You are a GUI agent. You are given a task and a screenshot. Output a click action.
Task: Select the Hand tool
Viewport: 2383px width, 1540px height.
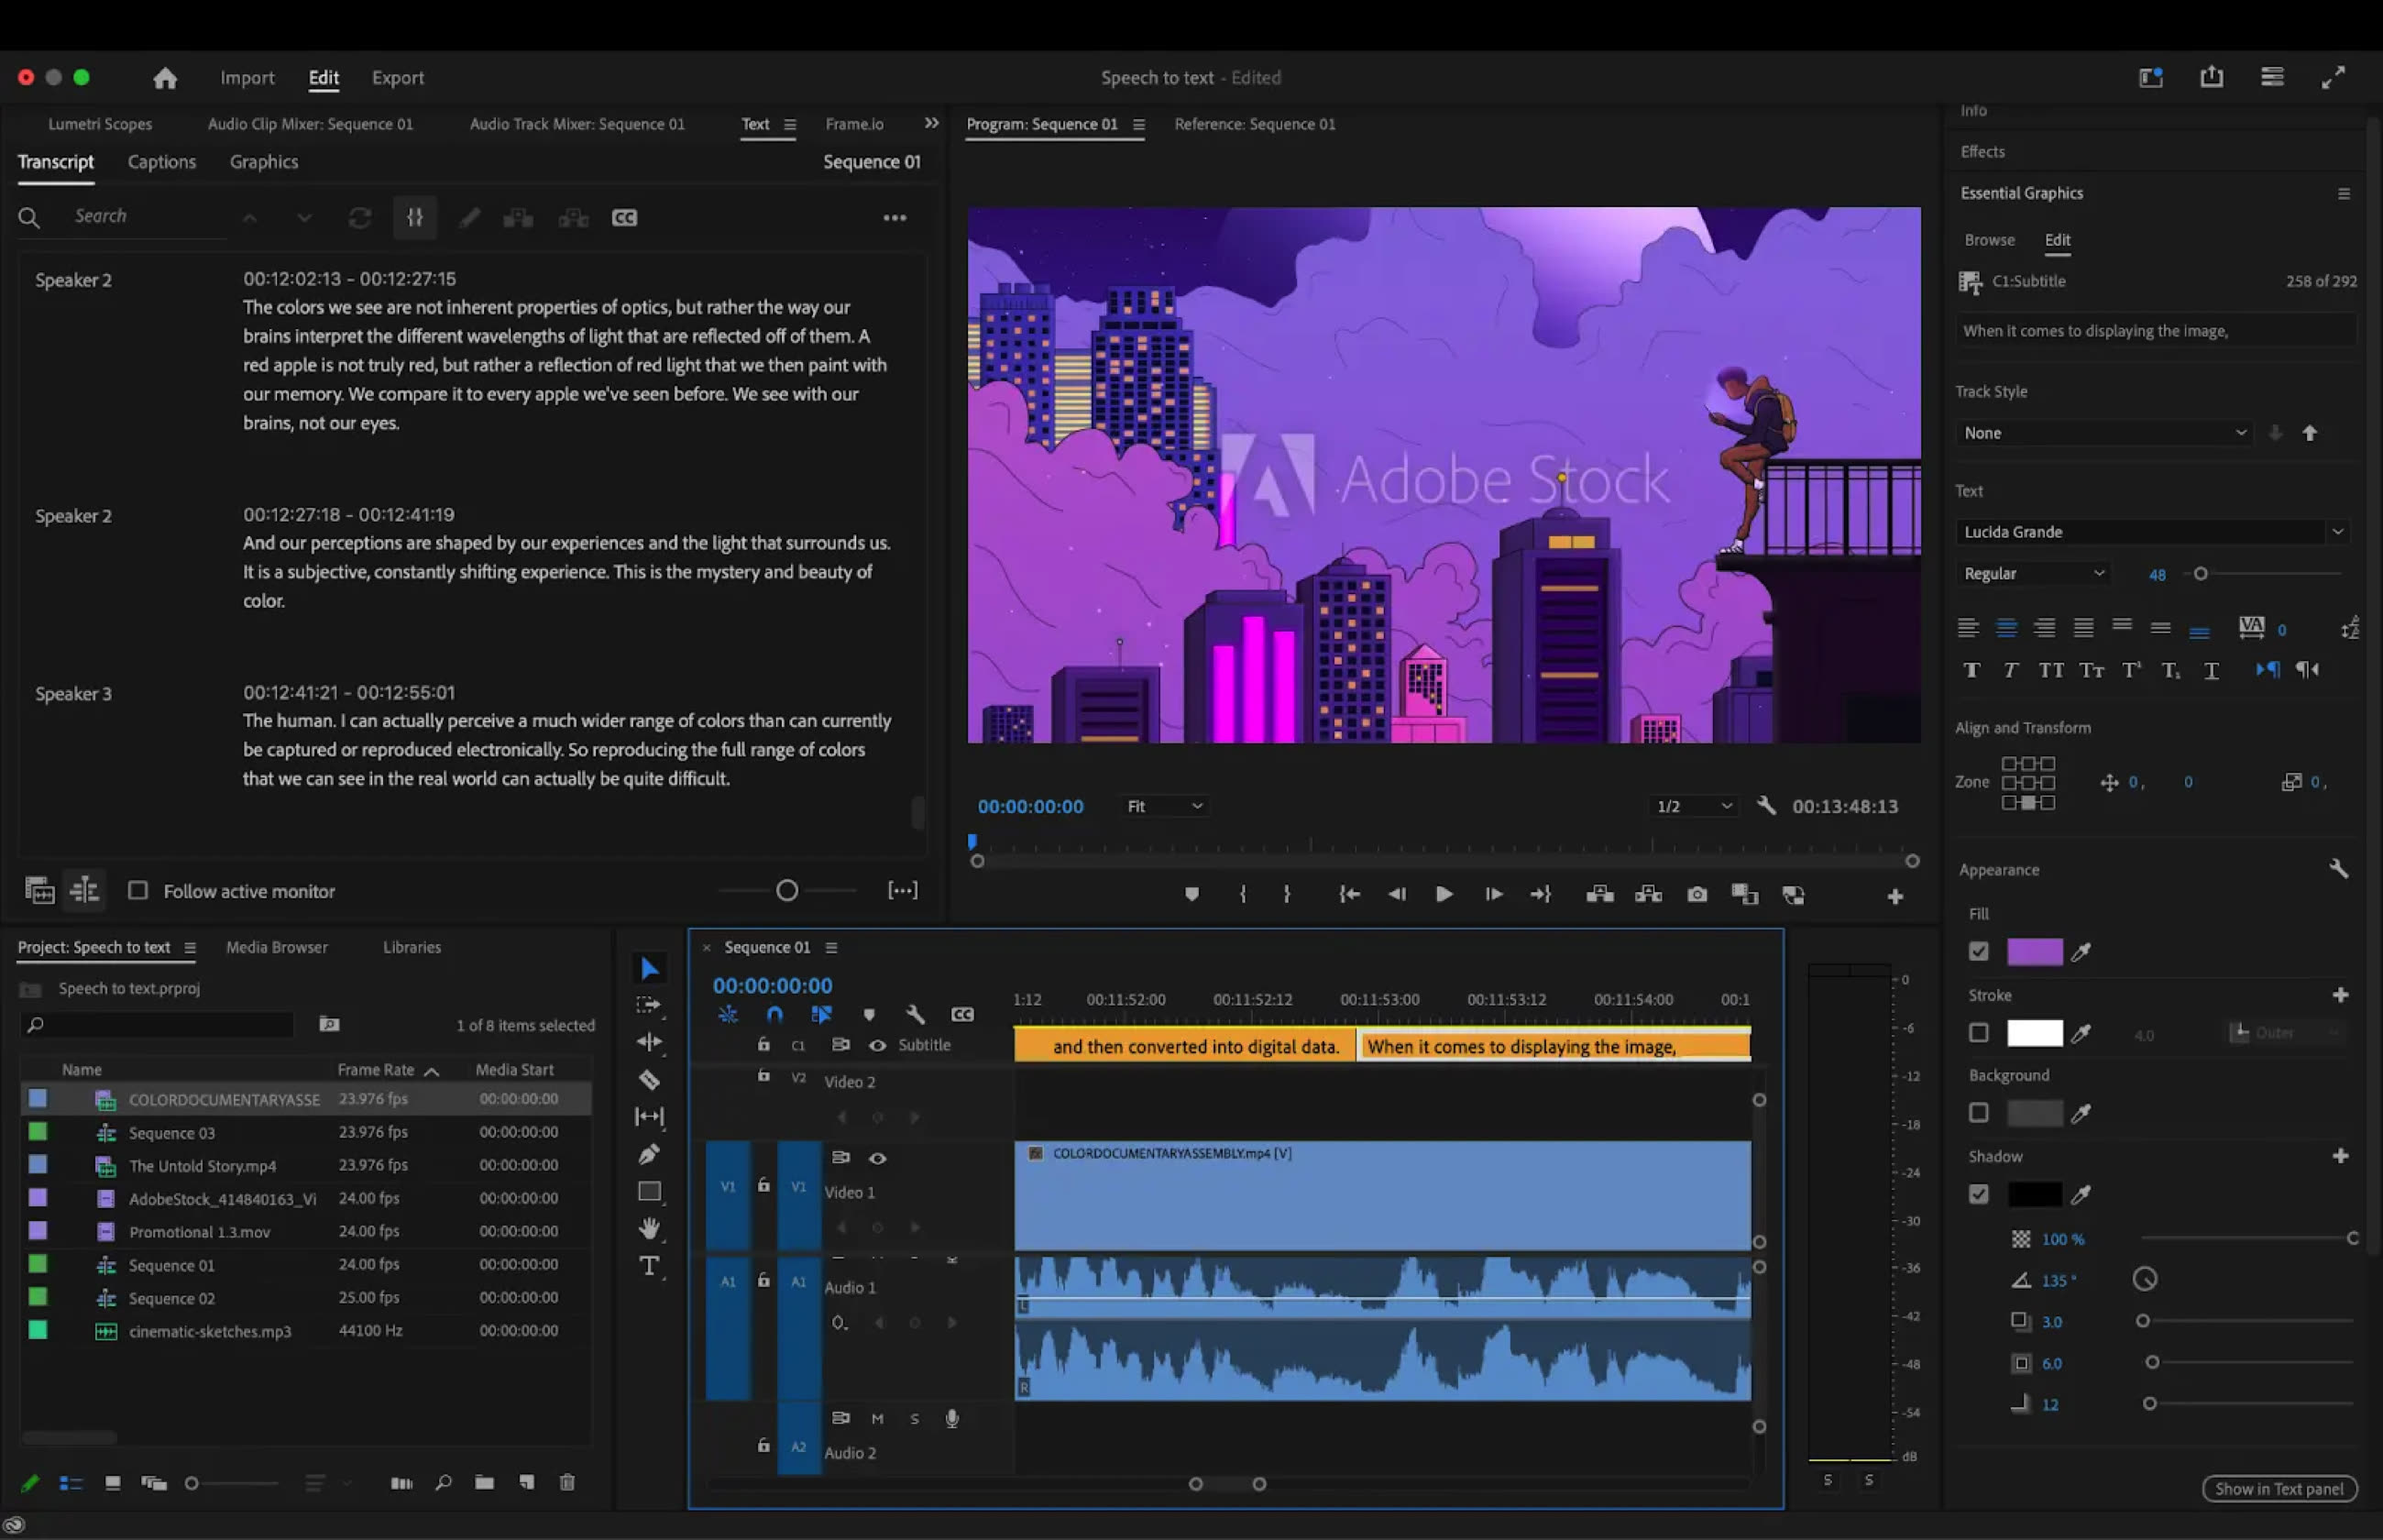649,1228
